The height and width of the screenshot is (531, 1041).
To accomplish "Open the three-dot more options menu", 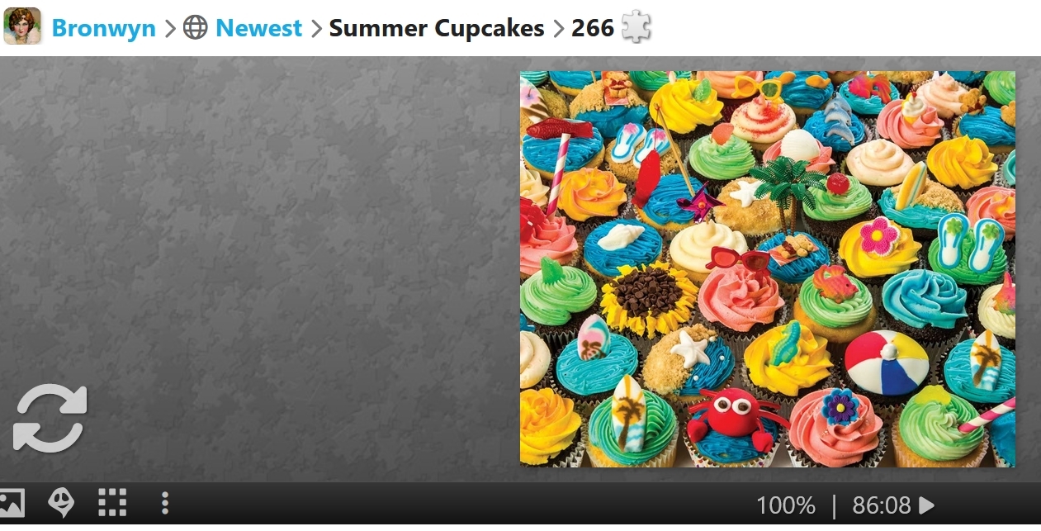I will tap(165, 502).
